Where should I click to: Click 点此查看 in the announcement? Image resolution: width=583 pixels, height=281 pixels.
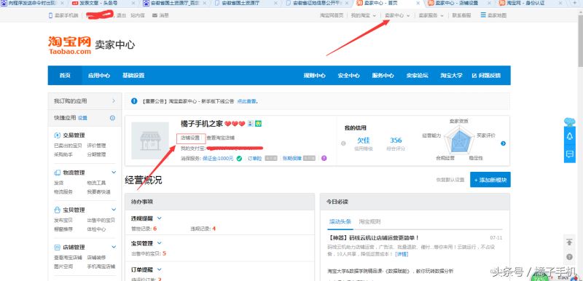[246, 101]
